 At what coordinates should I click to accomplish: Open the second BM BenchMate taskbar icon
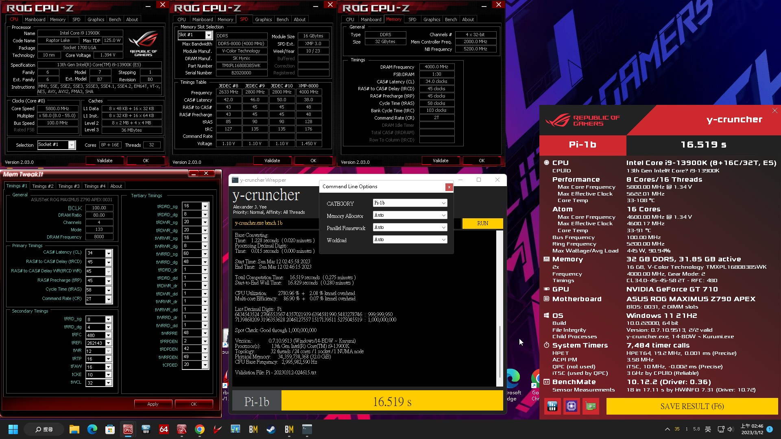click(x=289, y=429)
